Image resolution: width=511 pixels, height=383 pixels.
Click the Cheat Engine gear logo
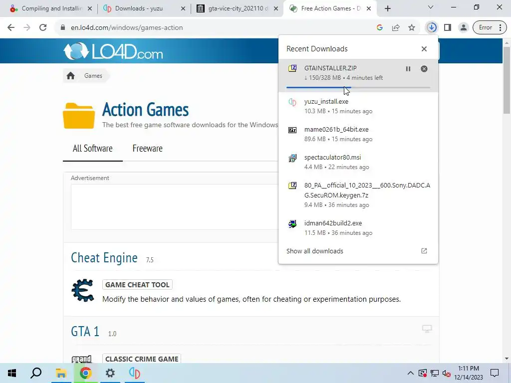click(x=83, y=290)
